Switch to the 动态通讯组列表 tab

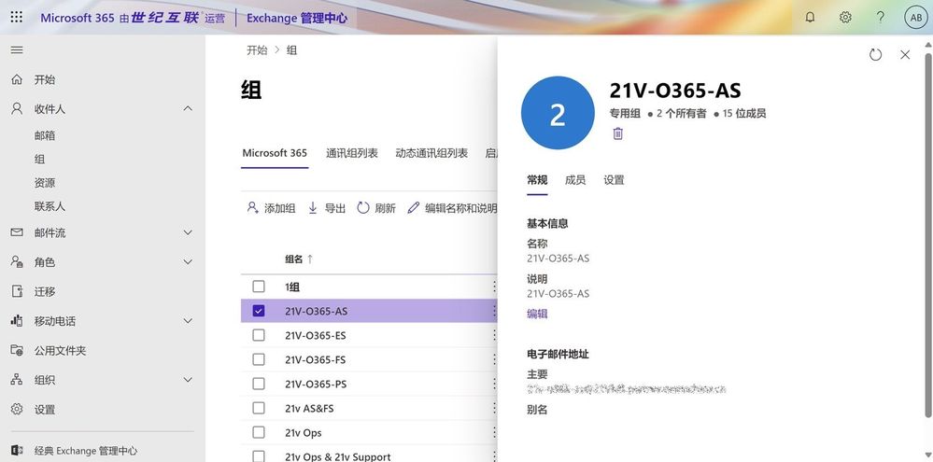[x=431, y=153]
